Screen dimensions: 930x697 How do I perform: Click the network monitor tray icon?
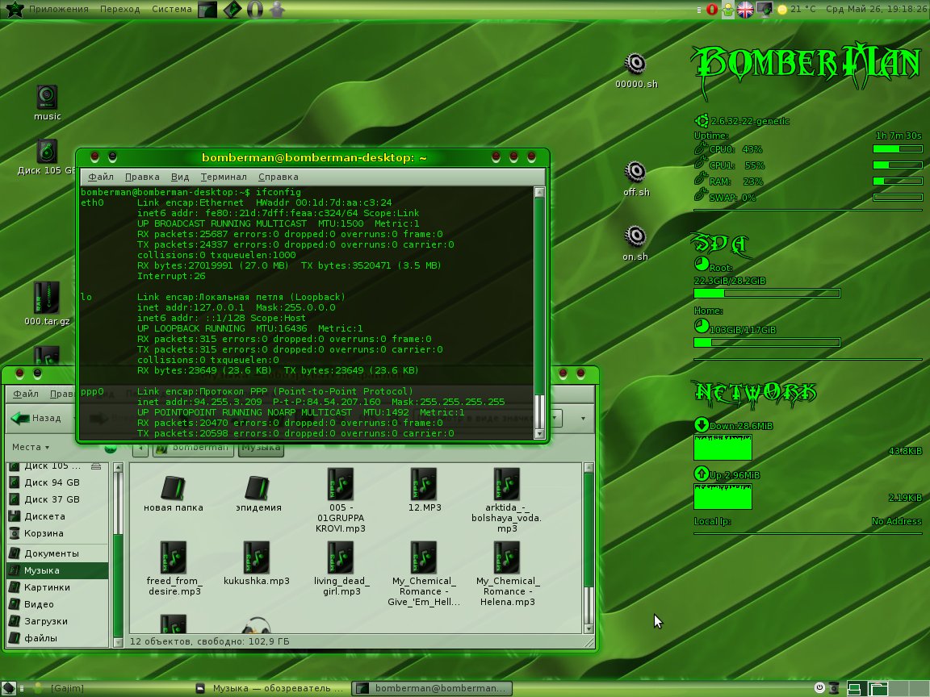click(x=765, y=10)
